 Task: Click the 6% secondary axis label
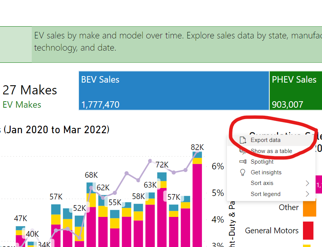click(x=217, y=166)
